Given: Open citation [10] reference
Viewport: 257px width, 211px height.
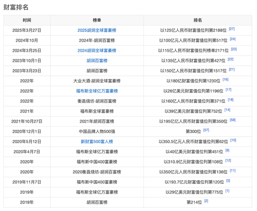Looking at the screenshot, I should coord(233,140).
